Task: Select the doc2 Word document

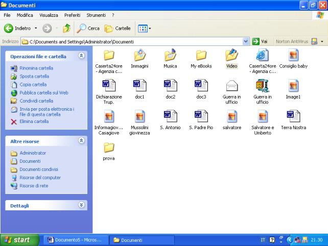Action: pos(170,89)
